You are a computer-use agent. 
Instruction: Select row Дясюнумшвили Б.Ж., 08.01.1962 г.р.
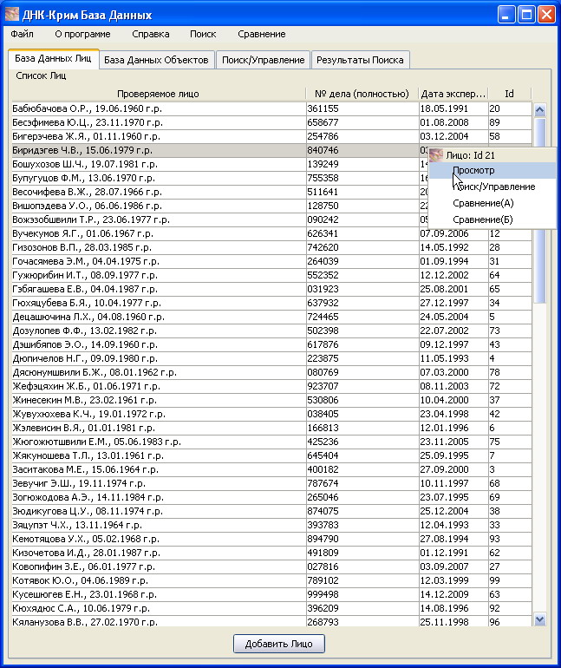pyautogui.click(x=271, y=372)
